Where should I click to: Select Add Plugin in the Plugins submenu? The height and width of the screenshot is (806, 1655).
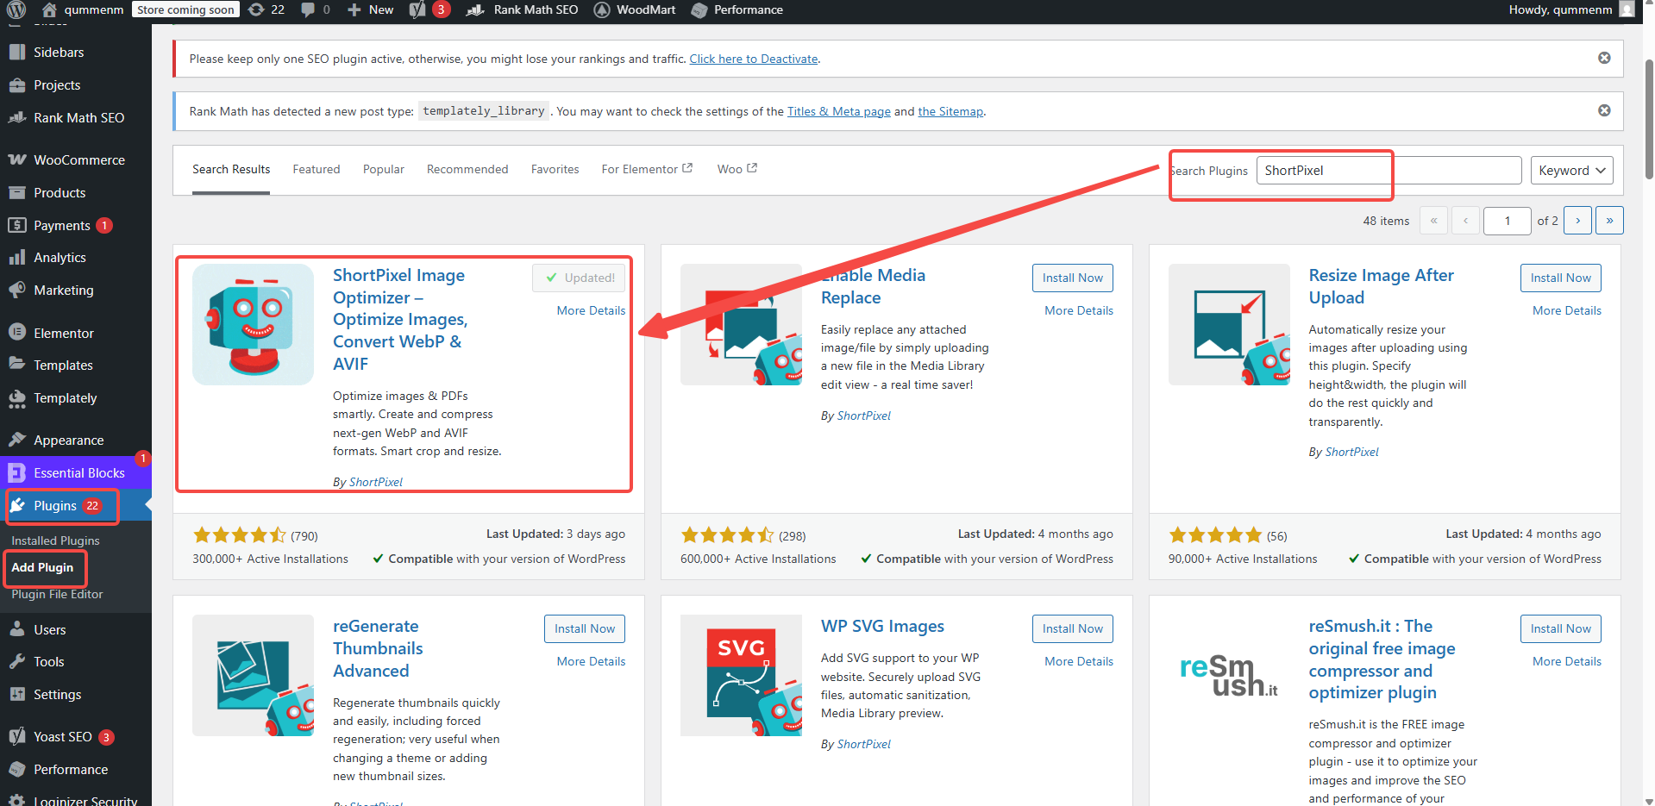tap(45, 567)
